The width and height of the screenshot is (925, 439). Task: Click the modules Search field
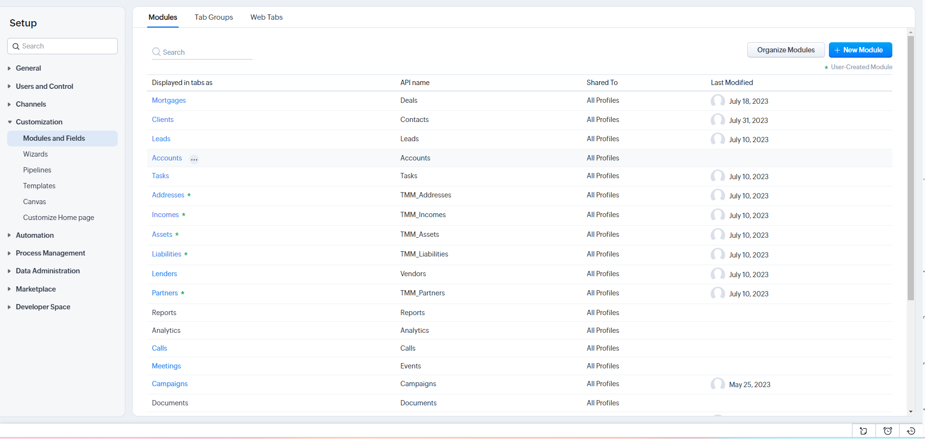click(x=206, y=52)
